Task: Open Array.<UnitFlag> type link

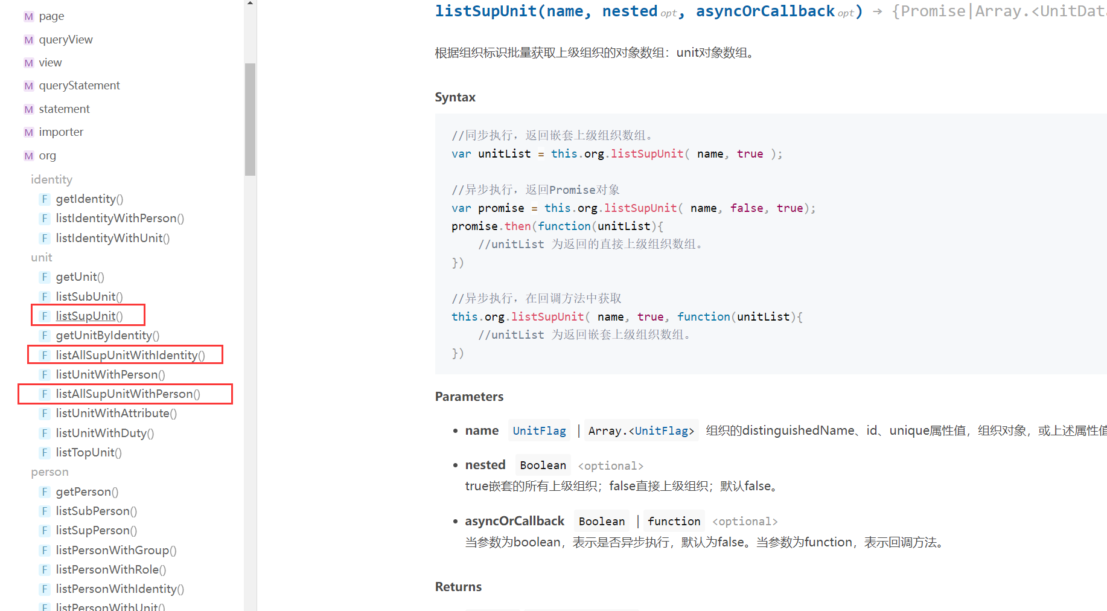Action: (641, 431)
